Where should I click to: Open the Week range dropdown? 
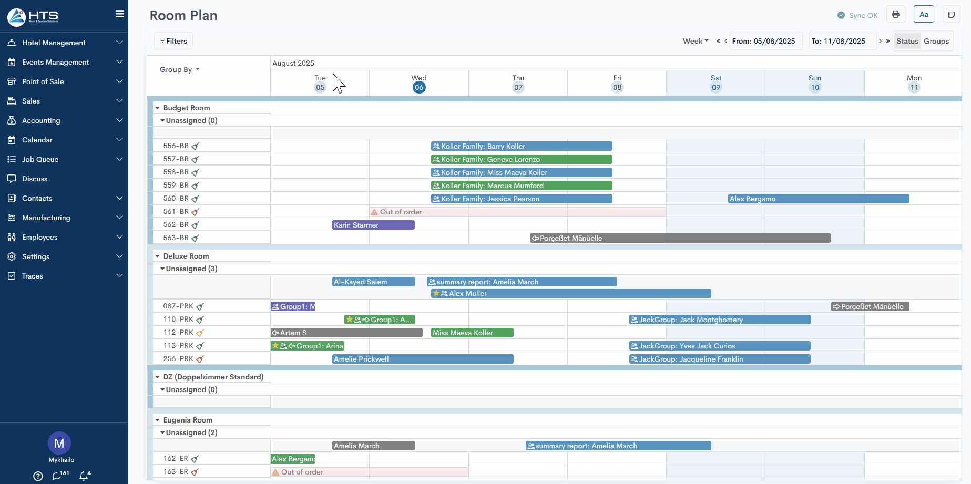[695, 41]
